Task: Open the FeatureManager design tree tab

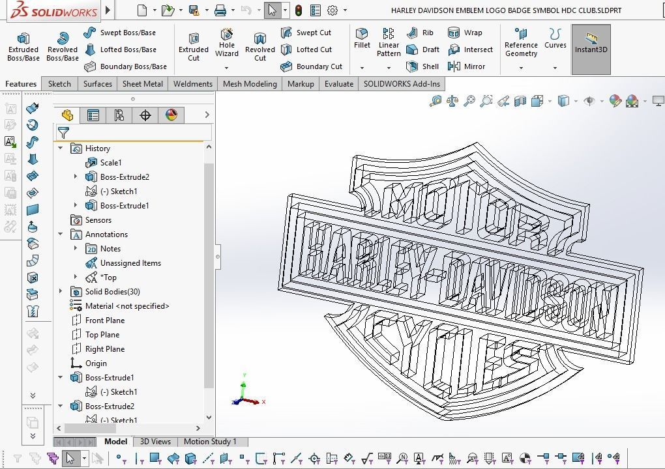Action: click(67, 115)
